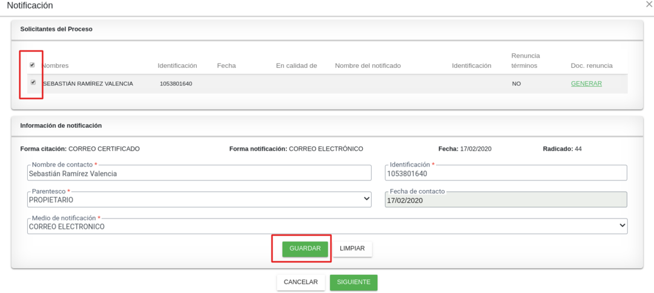The height and width of the screenshot is (293, 654).
Task: Uncheck the Sebastián Ramírez Valencia row checkbox
Action: tap(32, 82)
